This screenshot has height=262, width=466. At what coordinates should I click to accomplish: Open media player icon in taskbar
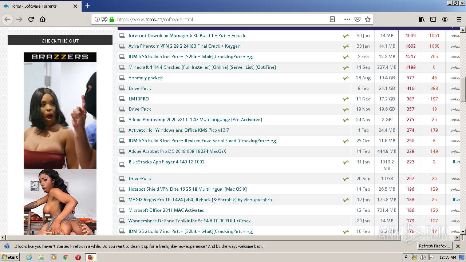point(54,257)
